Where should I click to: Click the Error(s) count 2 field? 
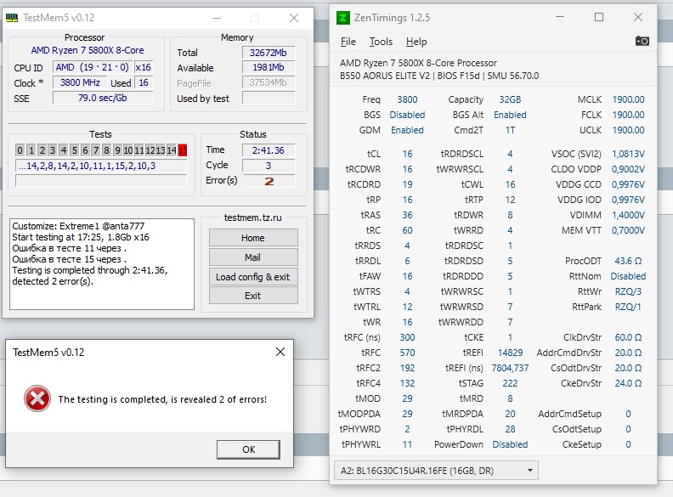pyautogui.click(x=269, y=181)
